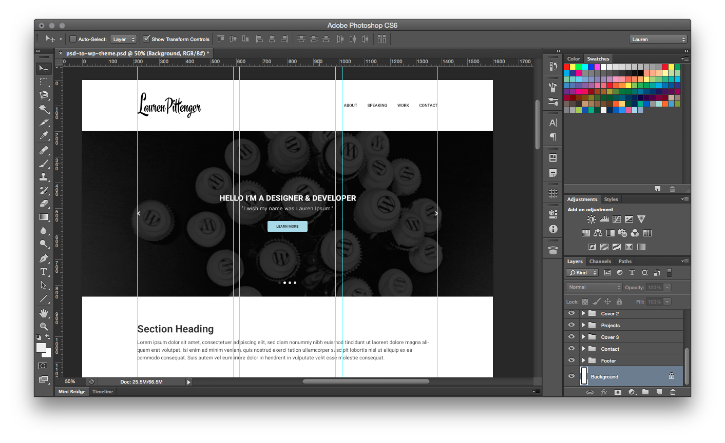725x443 pixels.
Task: Switch to the Paths tab
Action: click(625, 261)
